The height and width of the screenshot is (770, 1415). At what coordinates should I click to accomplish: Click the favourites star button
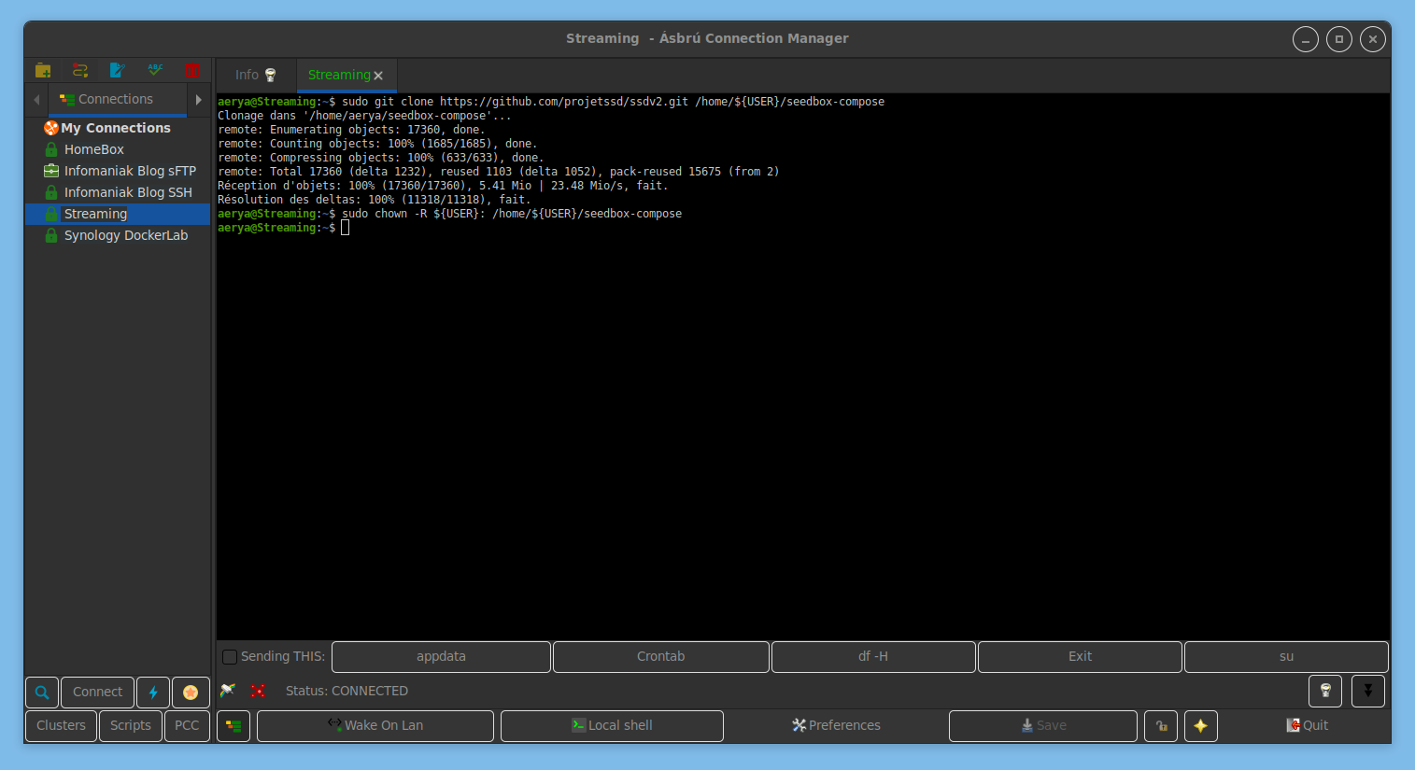pos(191,693)
